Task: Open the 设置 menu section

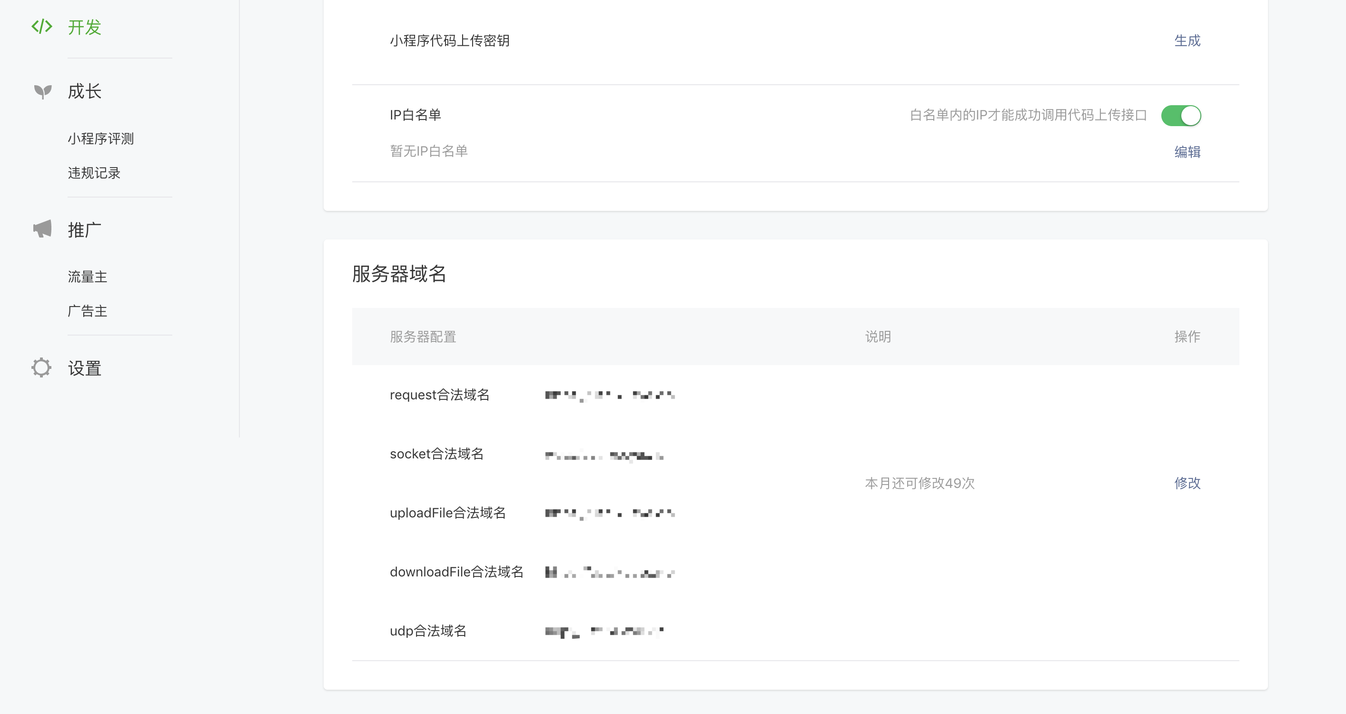Action: coord(85,368)
